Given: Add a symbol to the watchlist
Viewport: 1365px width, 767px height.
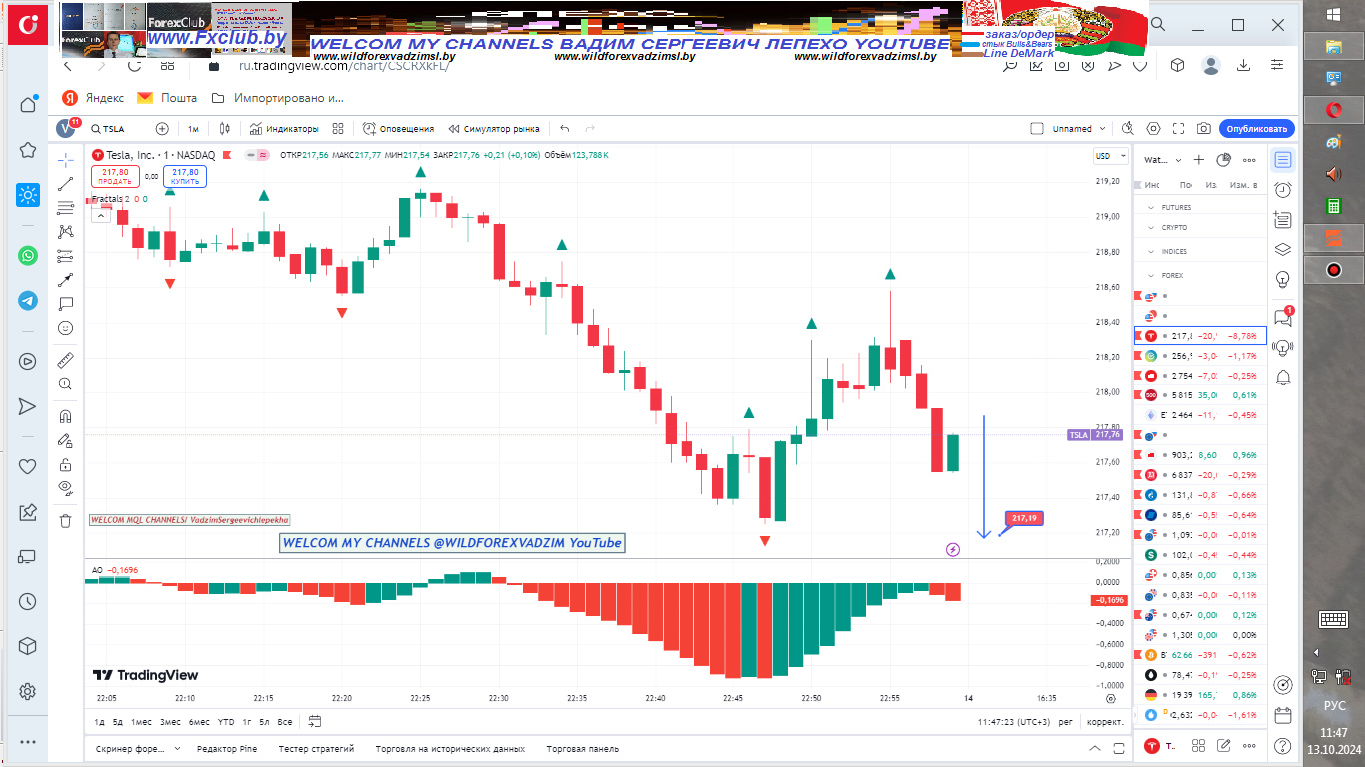Looking at the screenshot, I should click(x=1199, y=160).
